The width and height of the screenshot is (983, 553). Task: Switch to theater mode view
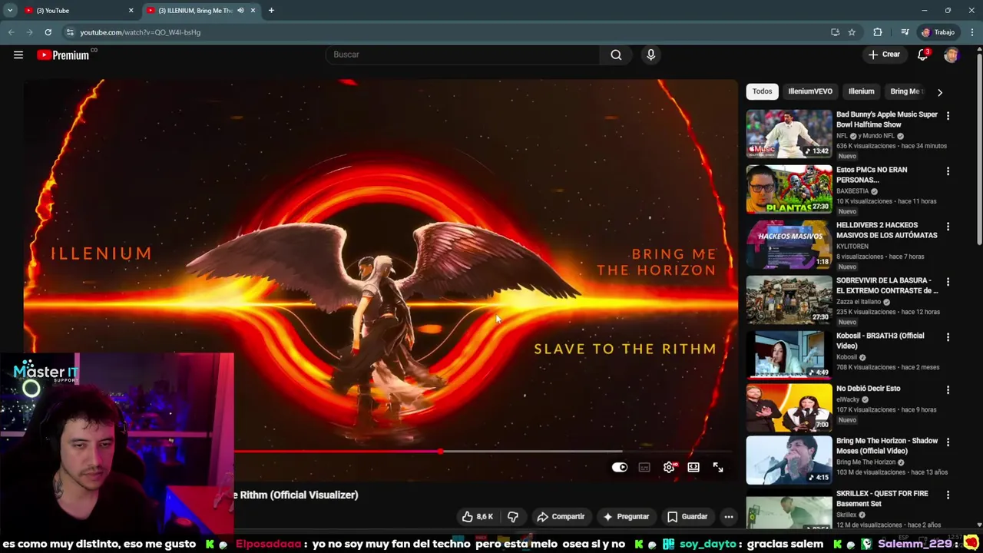tap(693, 467)
